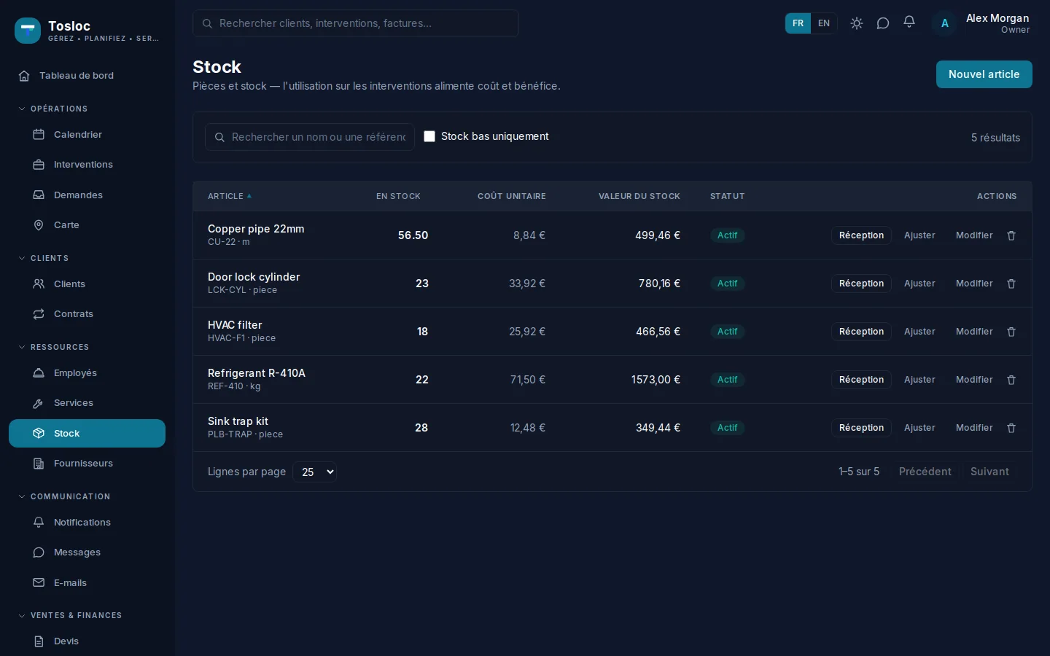1050x656 pixels.
Task: Click the Tosloc logo icon
Action: [x=28, y=31]
